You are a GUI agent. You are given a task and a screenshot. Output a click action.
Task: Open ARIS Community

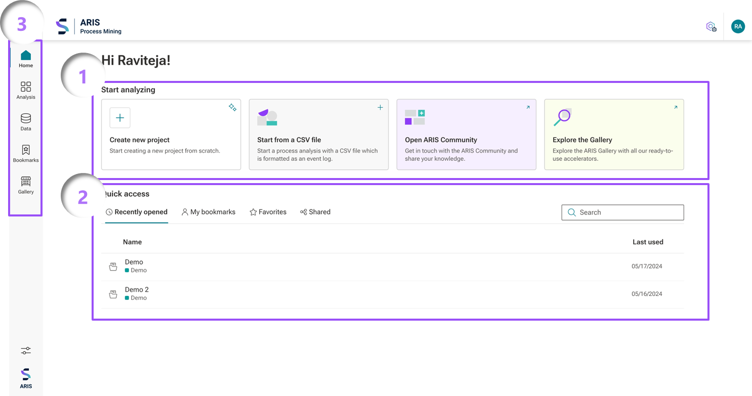point(466,134)
